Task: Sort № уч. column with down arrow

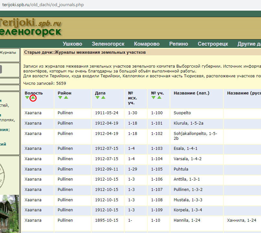Action: (153, 97)
